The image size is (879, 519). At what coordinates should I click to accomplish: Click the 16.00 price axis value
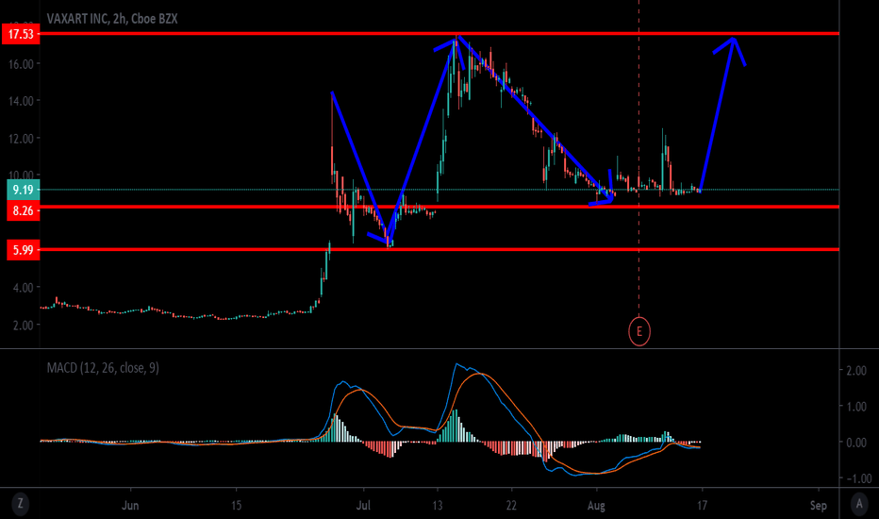[x=21, y=64]
